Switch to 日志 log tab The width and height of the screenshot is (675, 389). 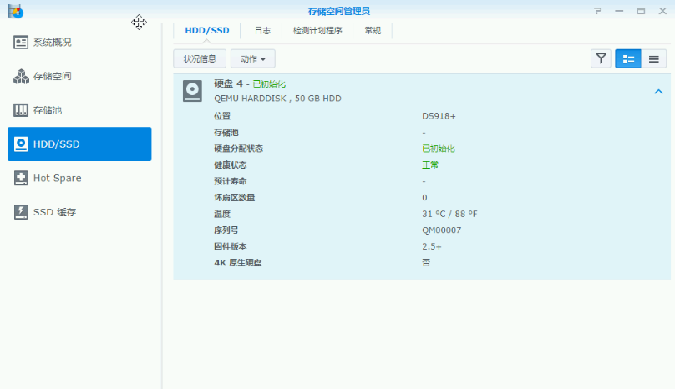pyautogui.click(x=262, y=31)
